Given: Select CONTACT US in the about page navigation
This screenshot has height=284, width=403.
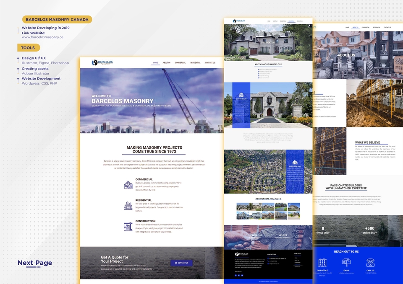Looking at the screenshot, I should [x=387, y=27].
